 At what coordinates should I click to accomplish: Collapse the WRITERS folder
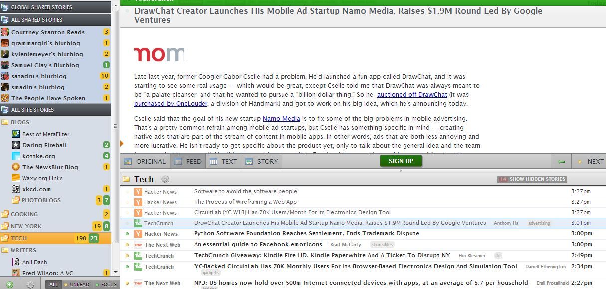click(x=5, y=250)
